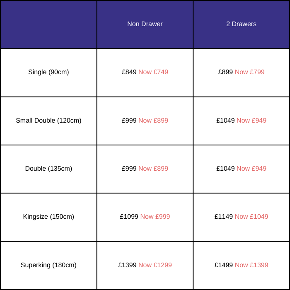Click the Kingsize 2 Drawers price cell
The image size is (290, 290).
tap(241, 217)
